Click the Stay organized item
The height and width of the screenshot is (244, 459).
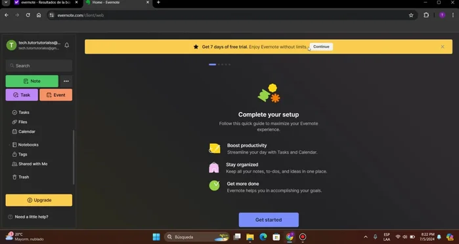268,168
